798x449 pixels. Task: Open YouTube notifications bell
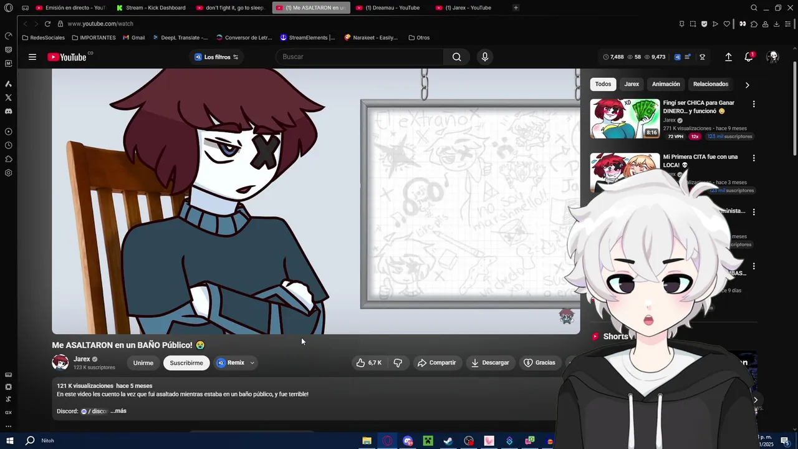749,57
